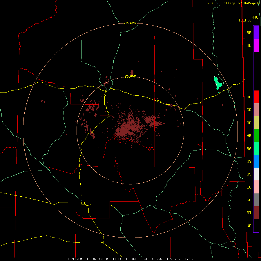The image size is (261, 261).
Task: Click the WS legend label
Action: (x=249, y=161)
